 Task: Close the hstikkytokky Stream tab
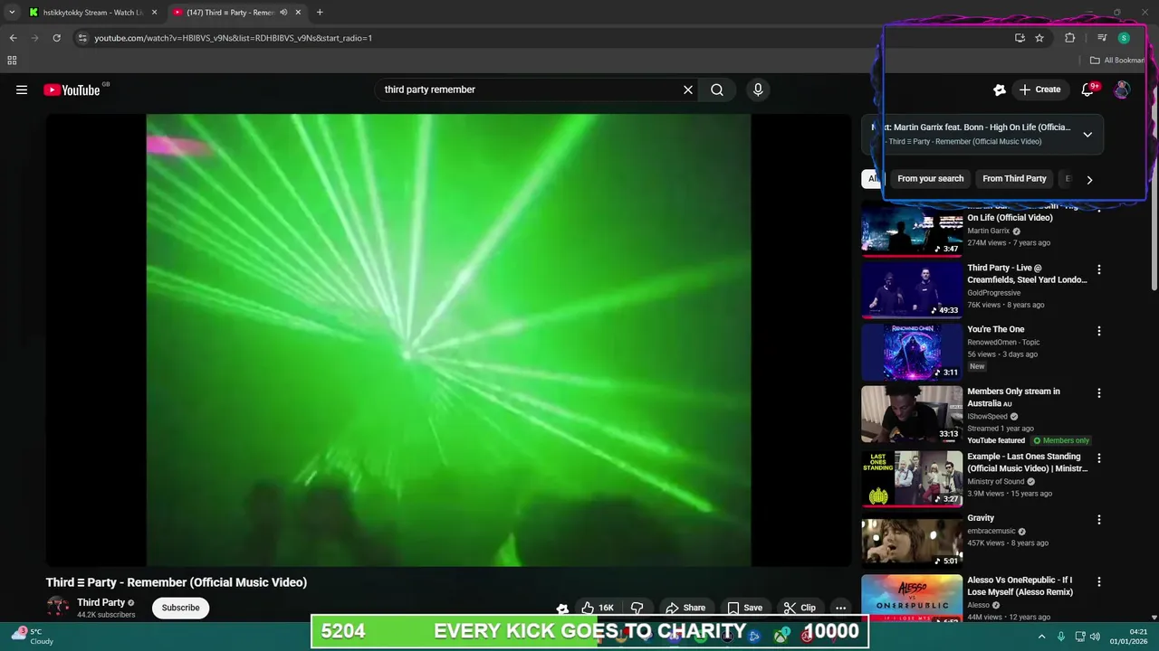(x=154, y=13)
